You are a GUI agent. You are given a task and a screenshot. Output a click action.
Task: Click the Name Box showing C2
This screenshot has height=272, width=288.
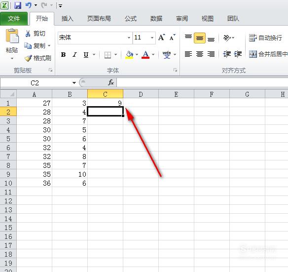pos(35,83)
